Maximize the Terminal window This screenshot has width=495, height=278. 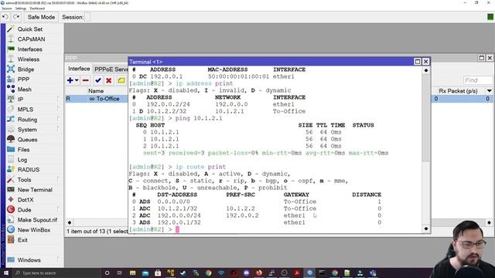(x=418, y=62)
